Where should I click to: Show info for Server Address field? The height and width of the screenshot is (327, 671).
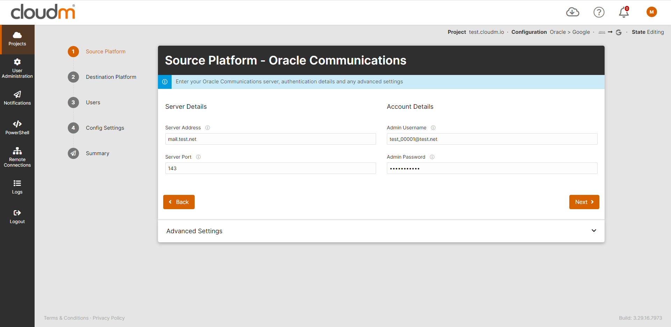pyautogui.click(x=208, y=128)
